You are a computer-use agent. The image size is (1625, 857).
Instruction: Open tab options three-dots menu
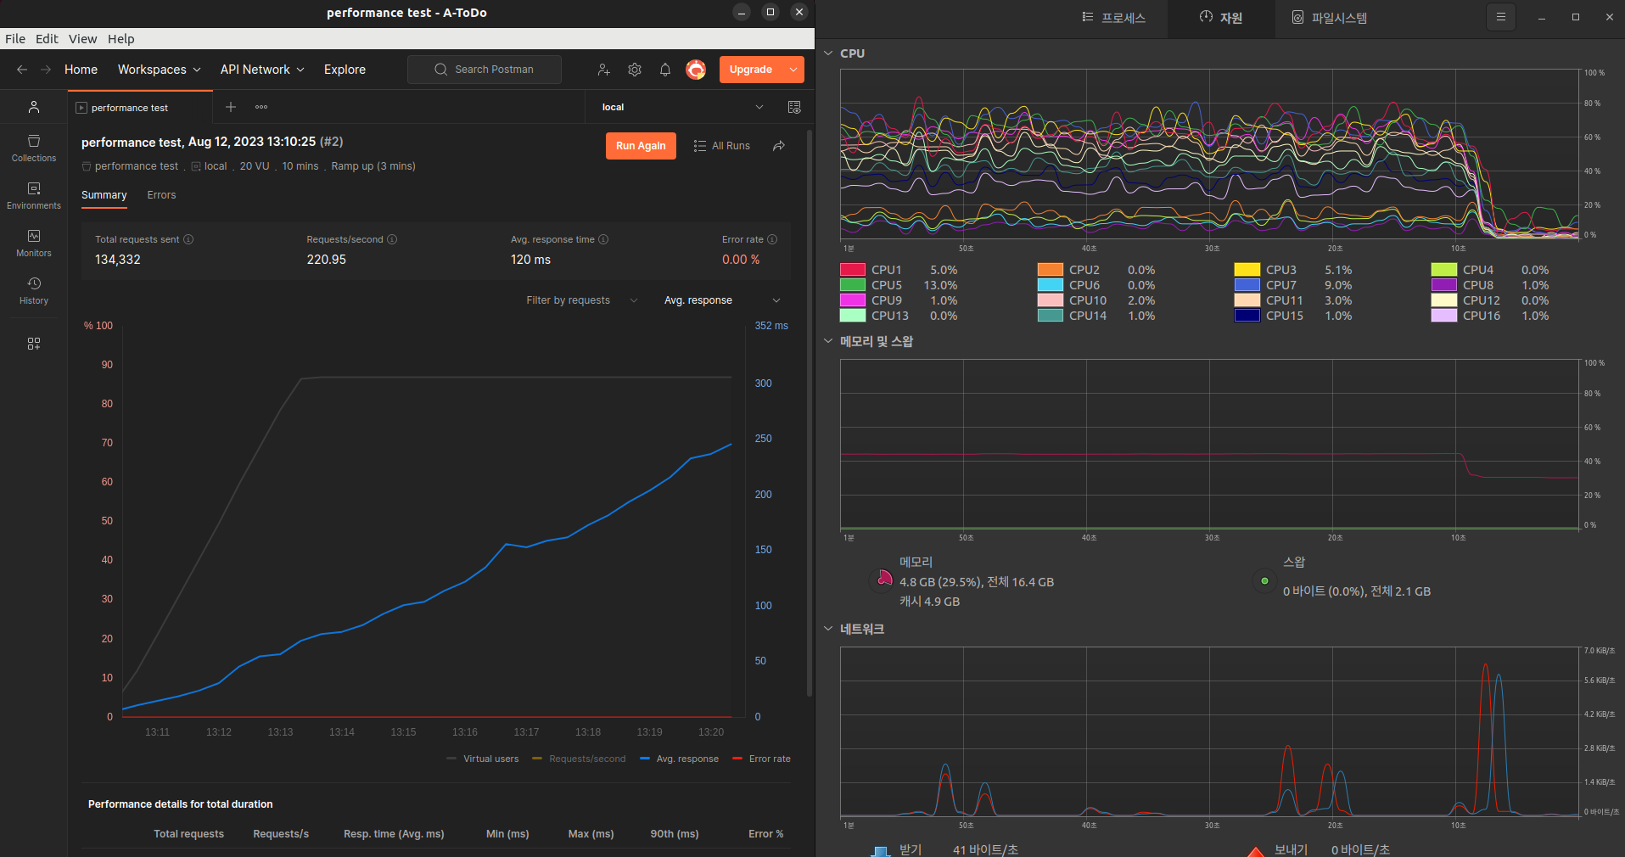[x=261, y=107]
